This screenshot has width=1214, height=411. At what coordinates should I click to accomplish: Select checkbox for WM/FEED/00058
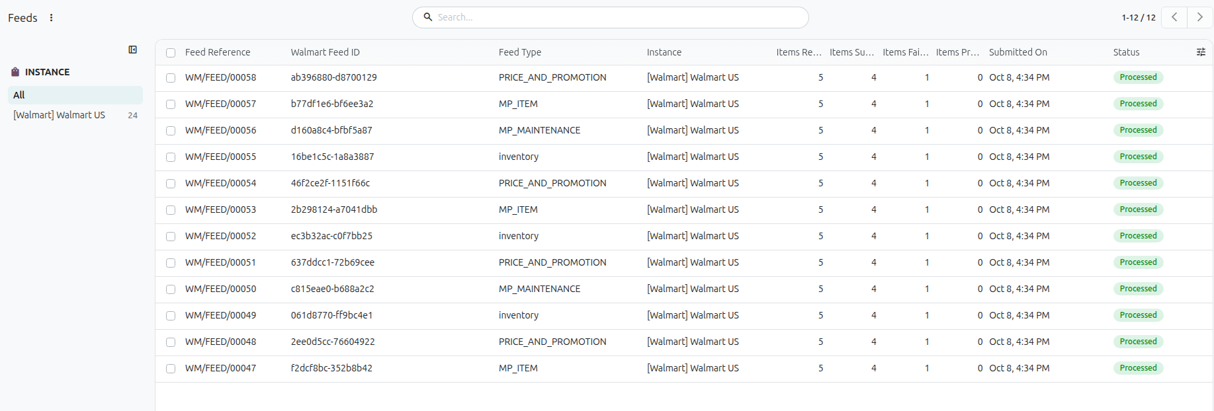(x=171, y=78)
